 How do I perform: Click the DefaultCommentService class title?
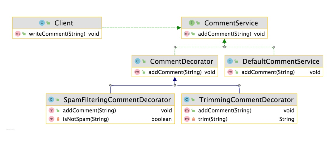click(x=281, y=61)
